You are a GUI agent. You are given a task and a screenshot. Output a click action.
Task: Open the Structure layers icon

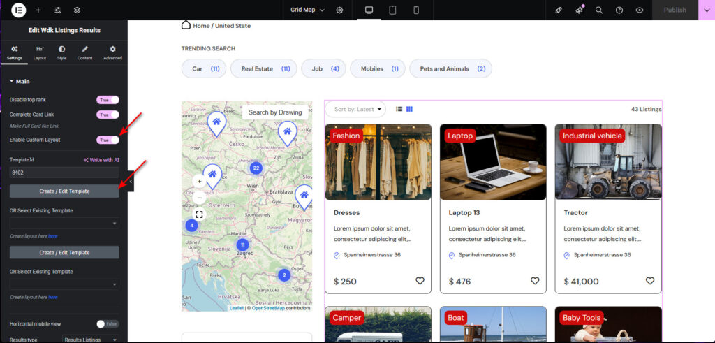(77, 10)
